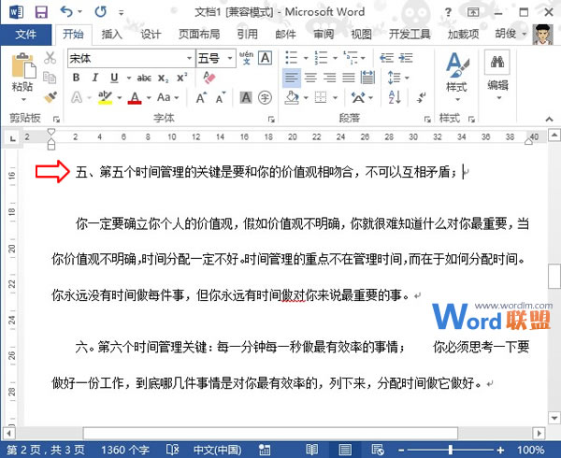Image resolution: width=561 pixels, height=458 pixels.
Task: Toggle left alignment button
Action: coord(292,78)
